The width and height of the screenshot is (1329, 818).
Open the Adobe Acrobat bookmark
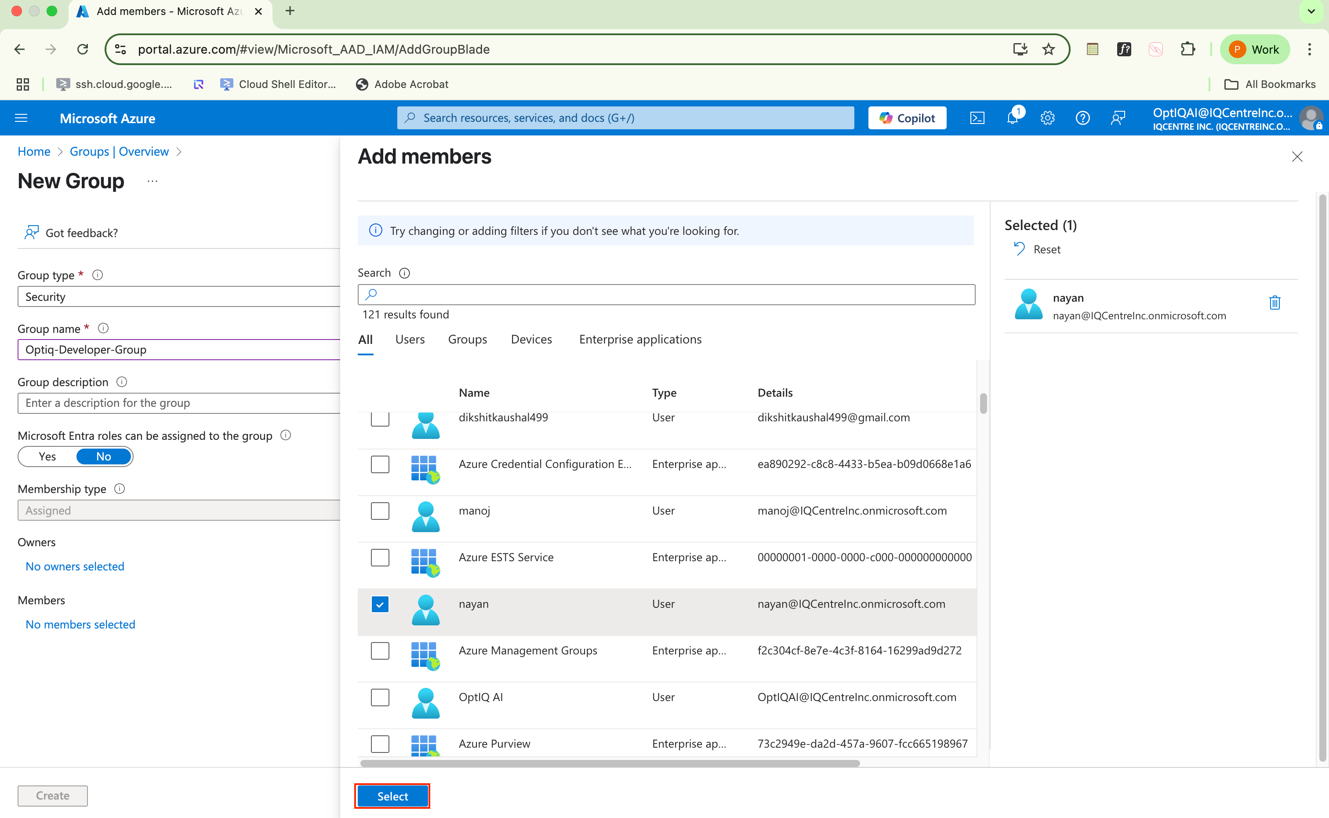[402, 84]
